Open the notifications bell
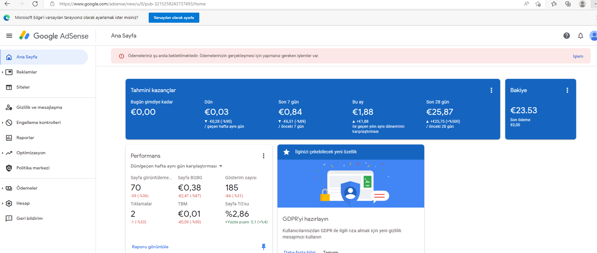Screen dimensions: 597x253 pos(581,36)
